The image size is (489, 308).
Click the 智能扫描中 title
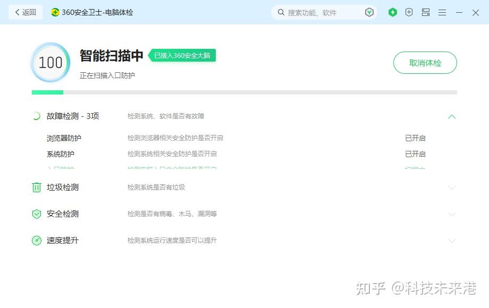111,55
